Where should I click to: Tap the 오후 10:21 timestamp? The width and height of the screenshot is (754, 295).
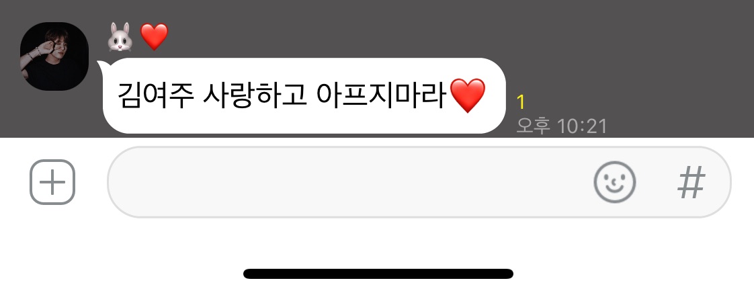(x=562, y=126)
